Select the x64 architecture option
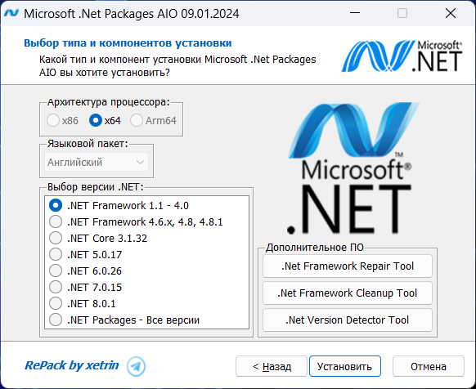 point(105,120)
